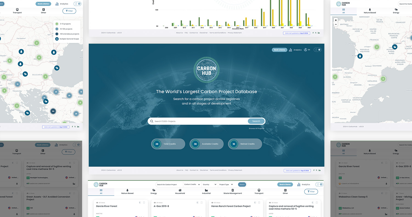Select the Waste Management trash bin icon
The width and height of the screenshot is (412, 217).
[x=233, y=190]
